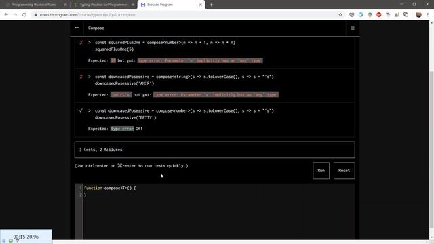Reset the code with the Reset button

344,171
